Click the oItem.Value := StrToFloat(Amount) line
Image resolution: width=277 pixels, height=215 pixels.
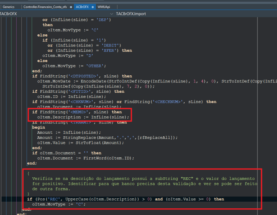(x=81, y=143)
